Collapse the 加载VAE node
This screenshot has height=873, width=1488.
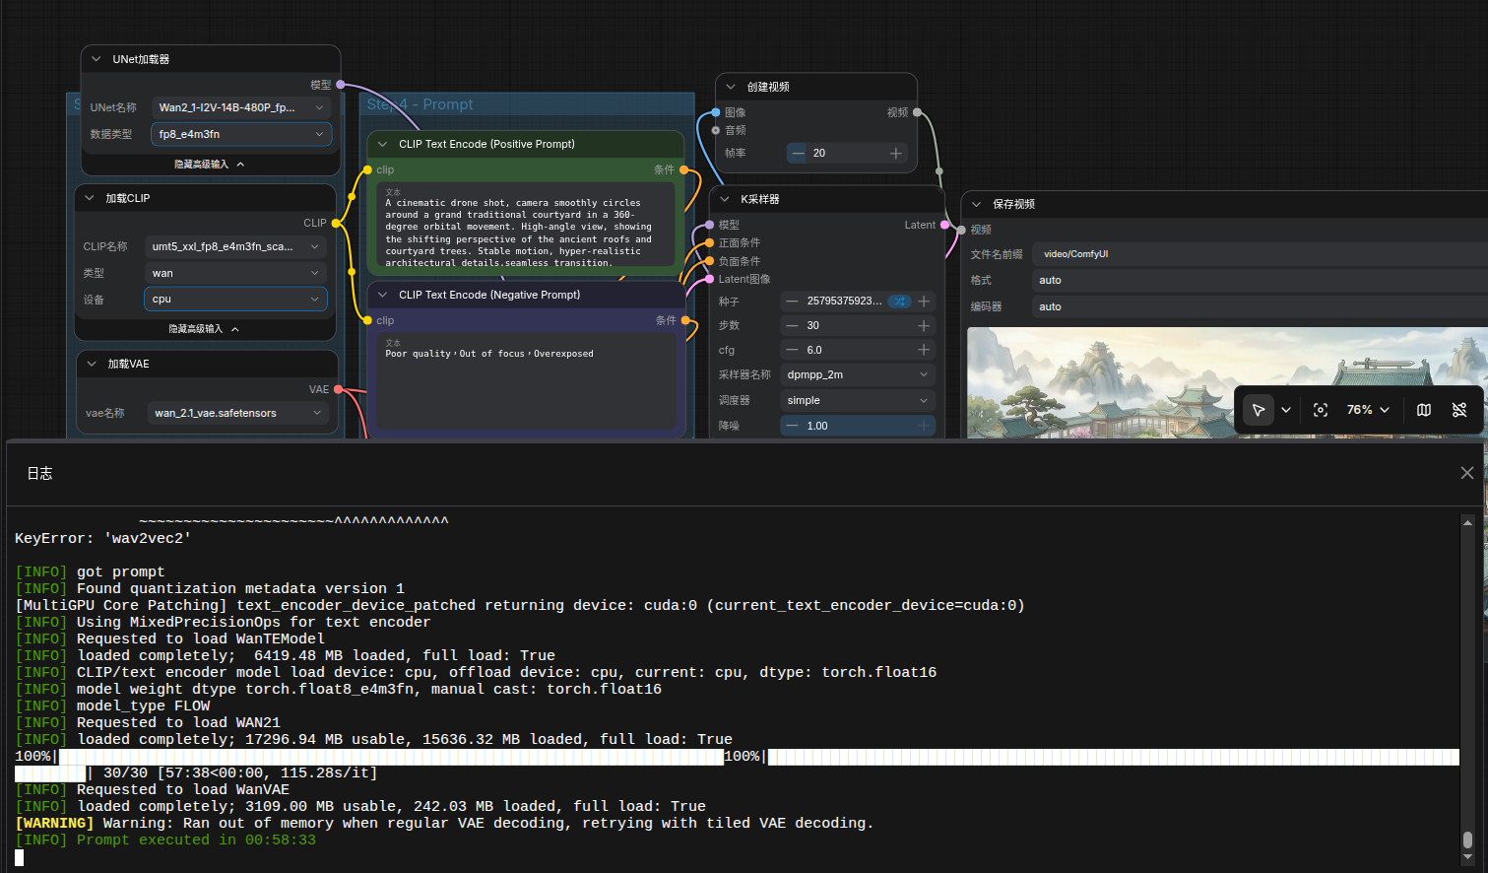[92, 364]
